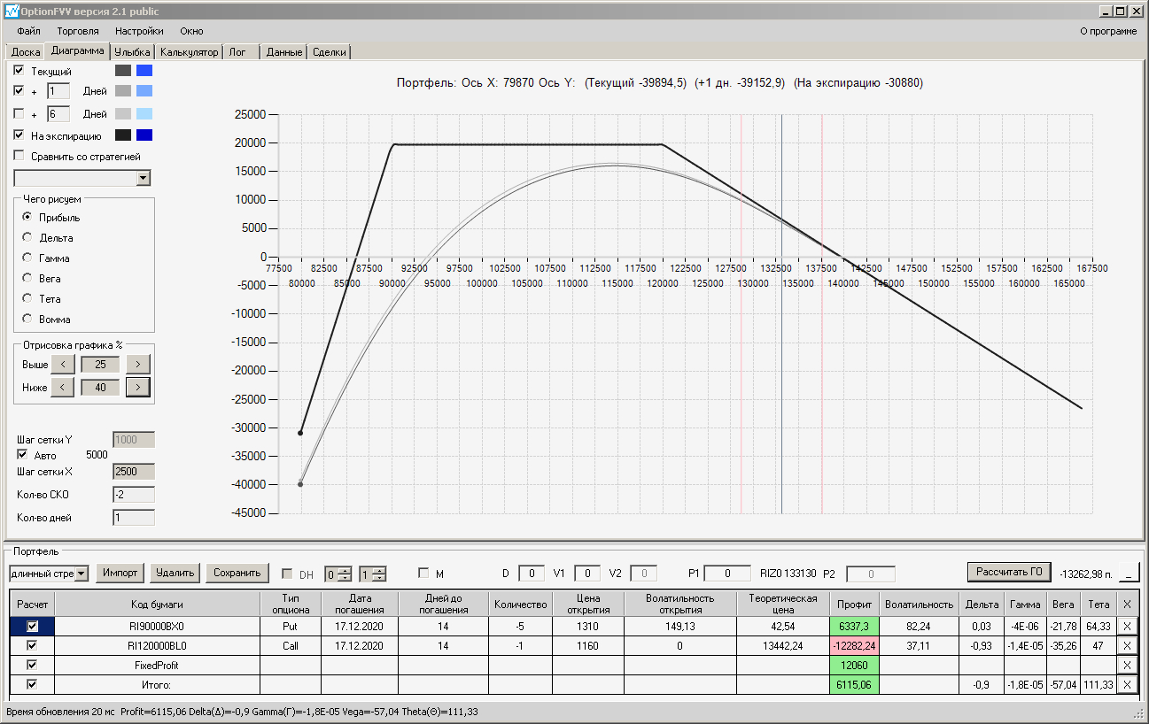Screen dimensions: 1149x724
Task: Increase the Ниже clipping percent arrow
Action: 138,387
